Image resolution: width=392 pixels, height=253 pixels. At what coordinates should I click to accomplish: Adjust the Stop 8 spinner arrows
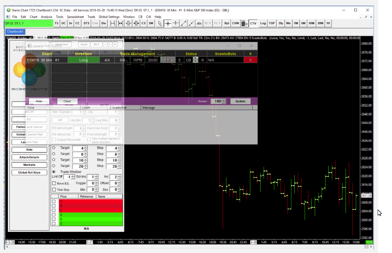click(119, 154)
